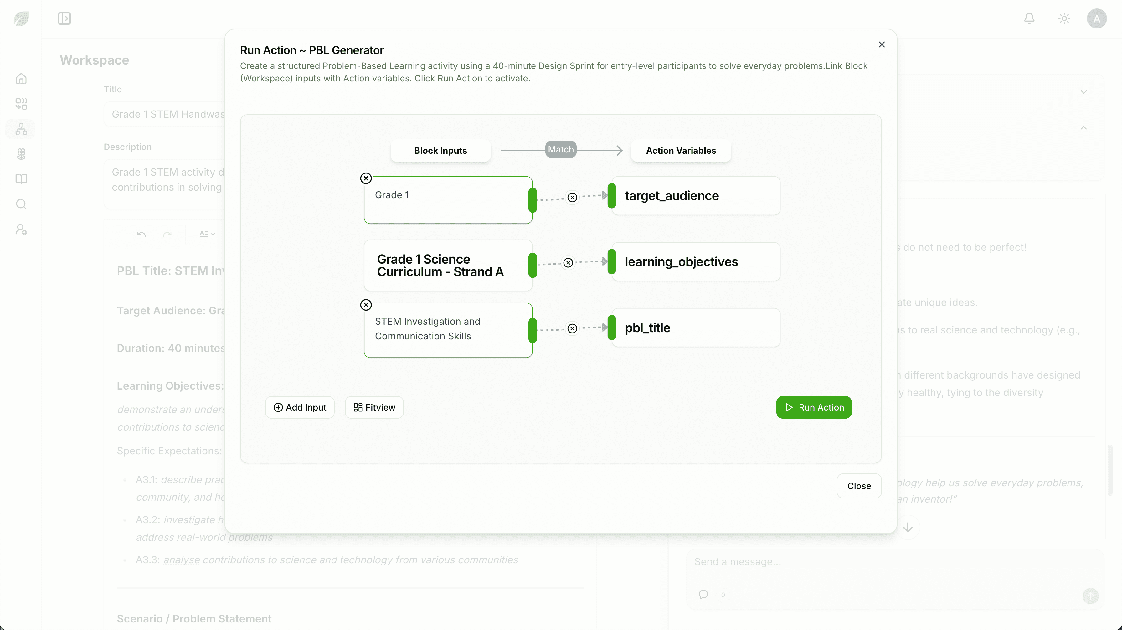Remove the Grade 1 block input
1122x630 pixels.
366,178
